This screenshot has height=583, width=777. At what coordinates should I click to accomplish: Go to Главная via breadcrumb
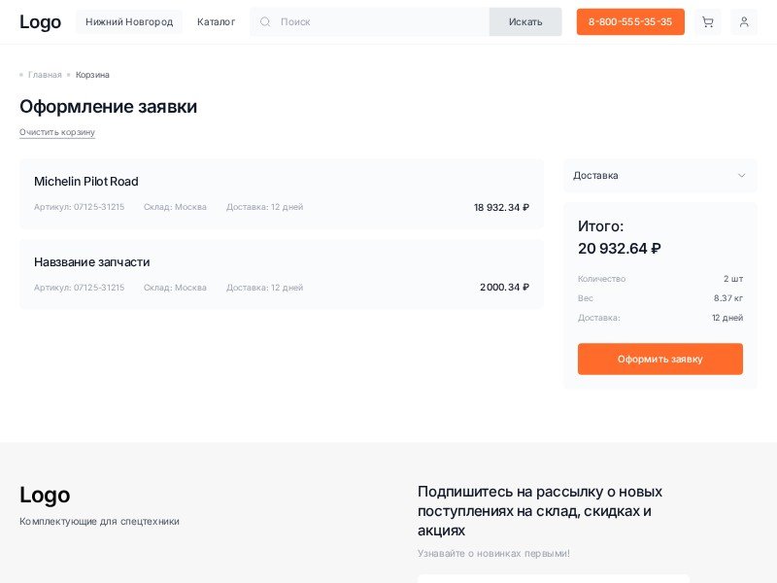(45, 75)
